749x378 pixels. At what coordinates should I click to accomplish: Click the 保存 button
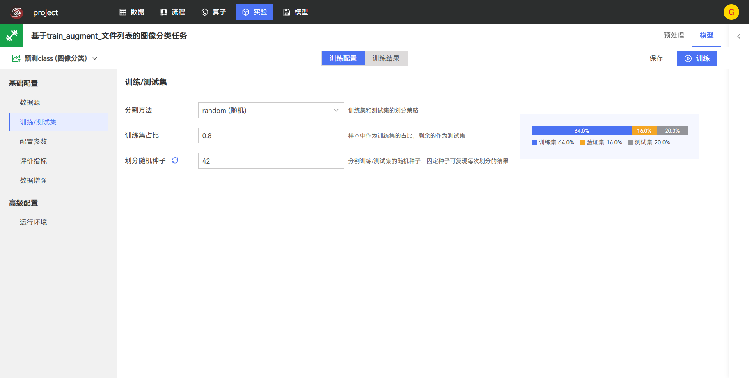tap(656, 58)
